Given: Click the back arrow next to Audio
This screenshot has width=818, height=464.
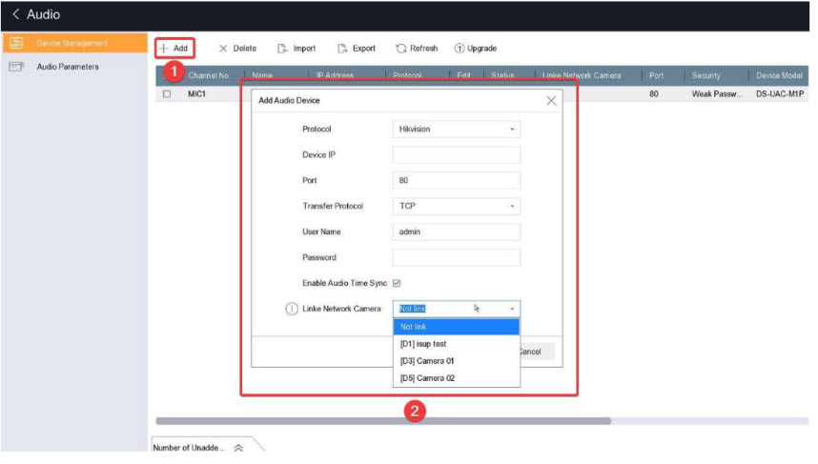Looking at the screenshot, I should tap(16, 15).
